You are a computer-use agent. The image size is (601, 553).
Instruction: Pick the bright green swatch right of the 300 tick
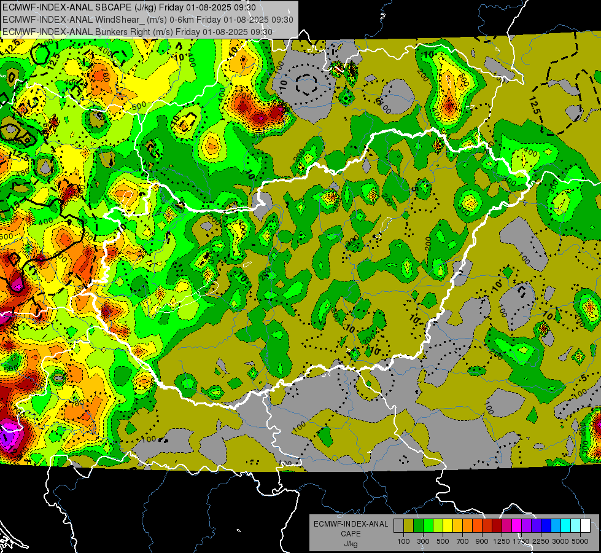(428, 526)
